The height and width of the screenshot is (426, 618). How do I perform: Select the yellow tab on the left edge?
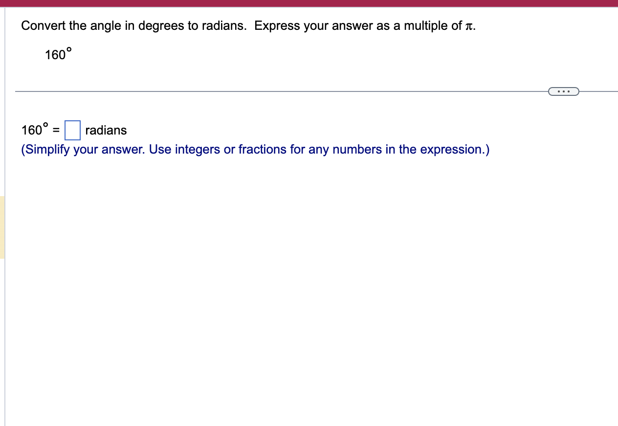tap(2, 225)
